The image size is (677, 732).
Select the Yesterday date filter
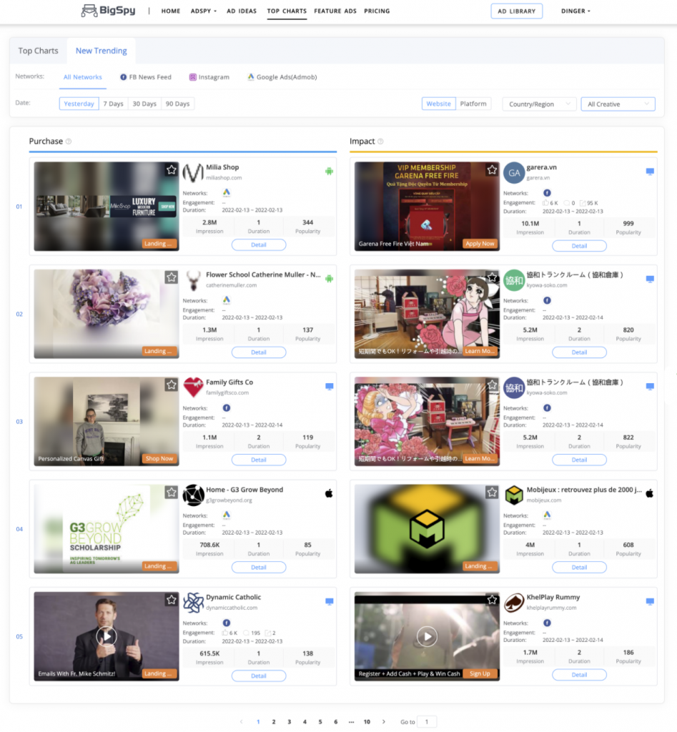pyautogui.click(x=79, y=104)
